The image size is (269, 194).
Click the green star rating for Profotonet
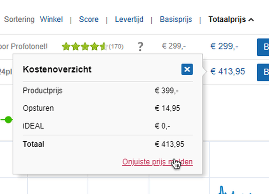(85, 46)
